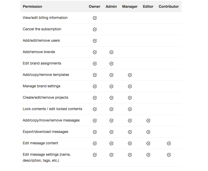
Task: Select the Permission column header
Action: [x=32, y=6]
